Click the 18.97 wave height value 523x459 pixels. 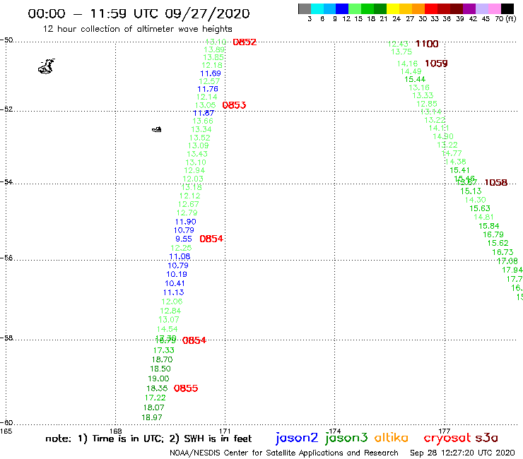click(x=152, y=417)
